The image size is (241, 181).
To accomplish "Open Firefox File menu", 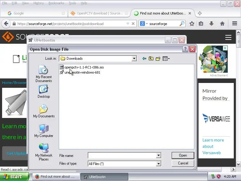I will [x=5, y=3].
